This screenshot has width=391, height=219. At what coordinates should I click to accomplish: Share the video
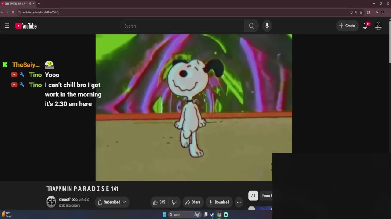click(x=193, y=202)
